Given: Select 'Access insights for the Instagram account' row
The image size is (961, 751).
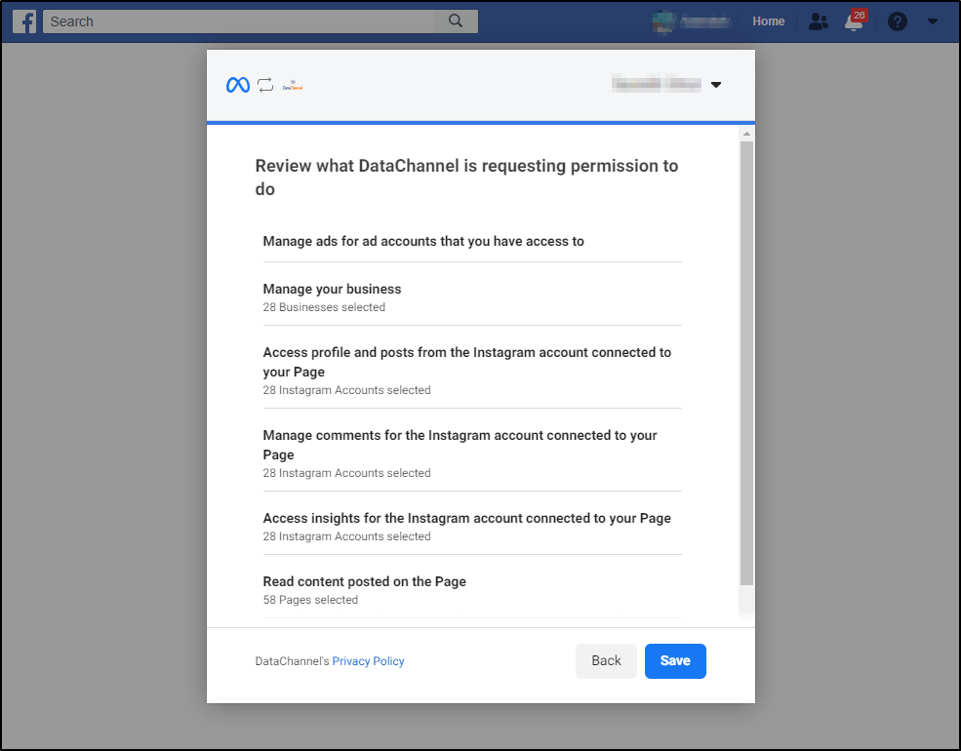Looking at the screenshot, I should tap(472, 527).
